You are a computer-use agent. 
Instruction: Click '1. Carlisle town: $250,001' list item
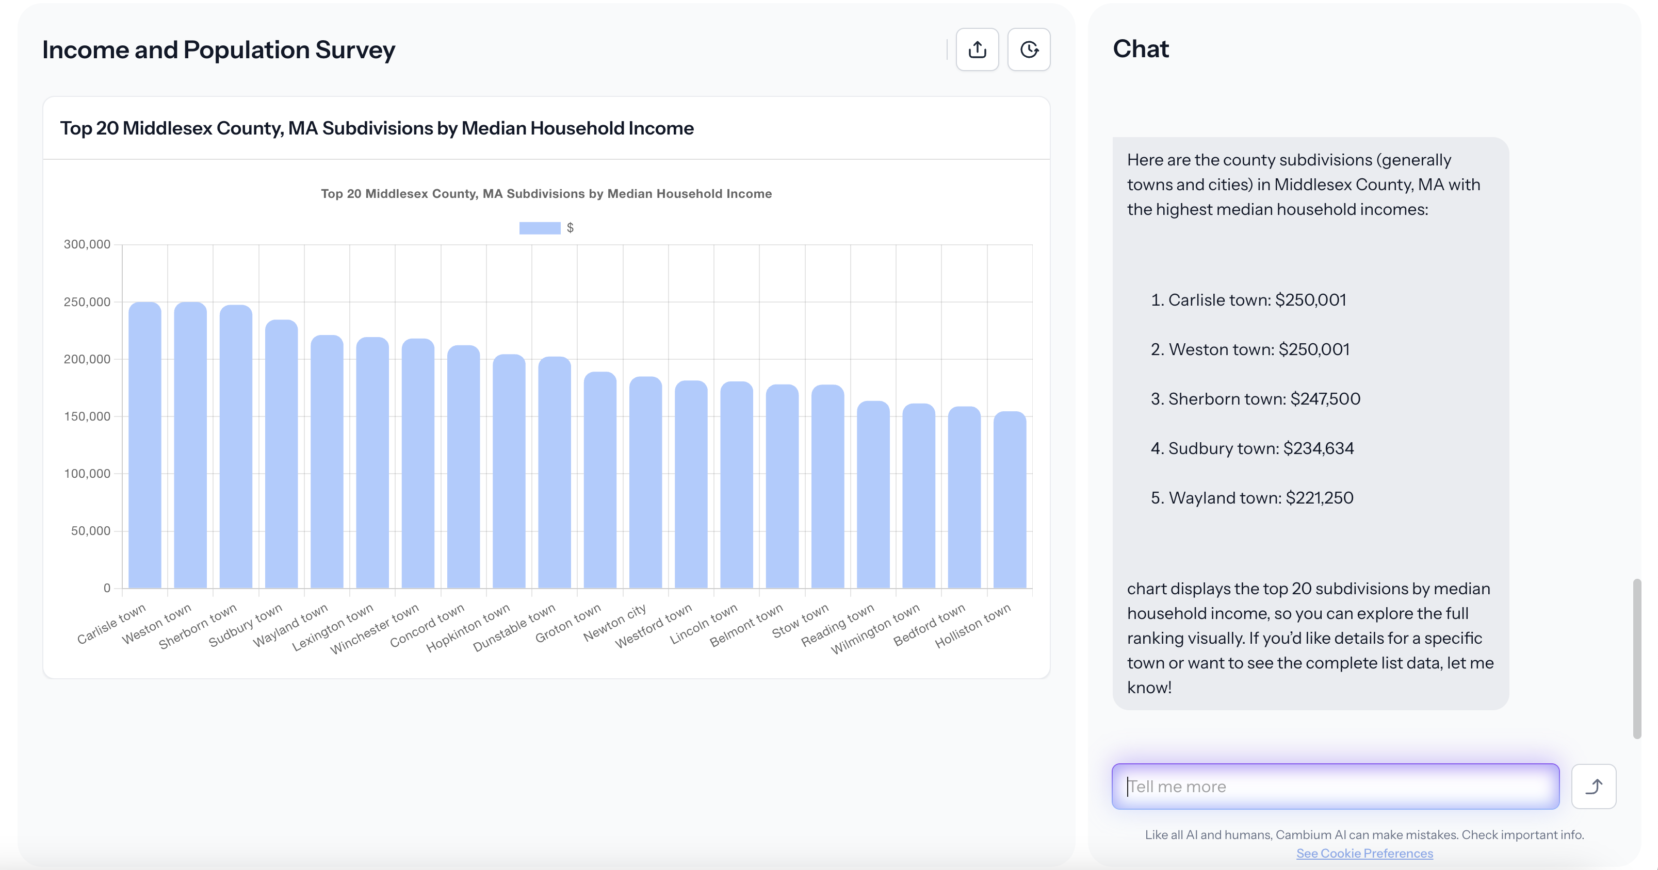point(1248,299)
